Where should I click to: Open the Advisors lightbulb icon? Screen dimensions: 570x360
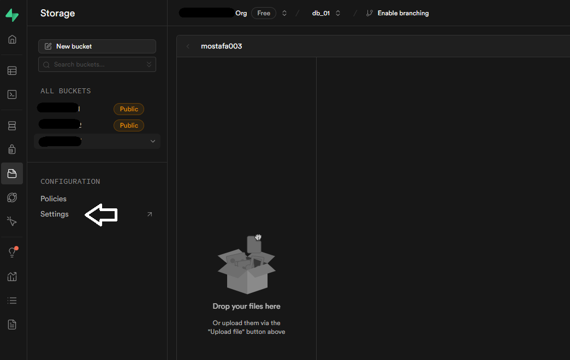[12, 252]
